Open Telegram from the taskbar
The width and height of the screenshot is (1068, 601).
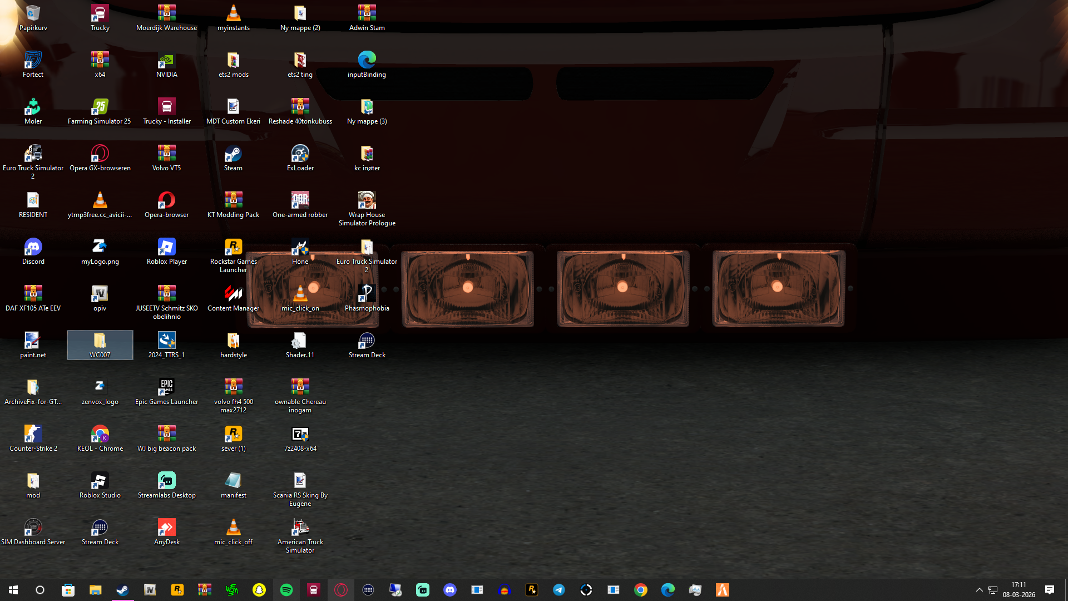559,590
